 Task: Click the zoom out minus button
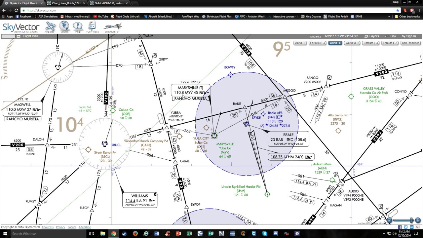(x=390, y=220)
